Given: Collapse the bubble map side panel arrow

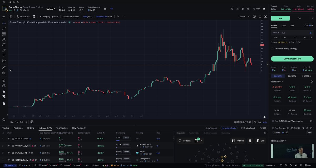Looking at the screenshot, I should click(174, 139).
